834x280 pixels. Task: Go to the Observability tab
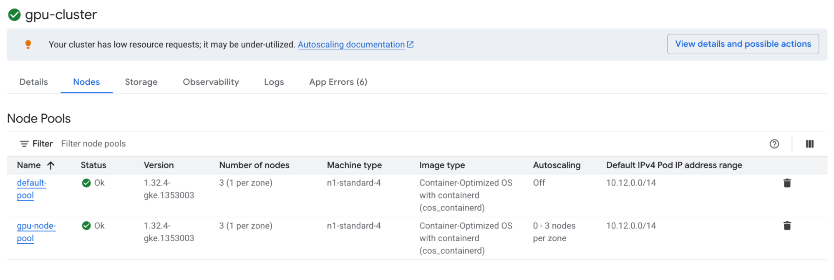coord(211,82)
